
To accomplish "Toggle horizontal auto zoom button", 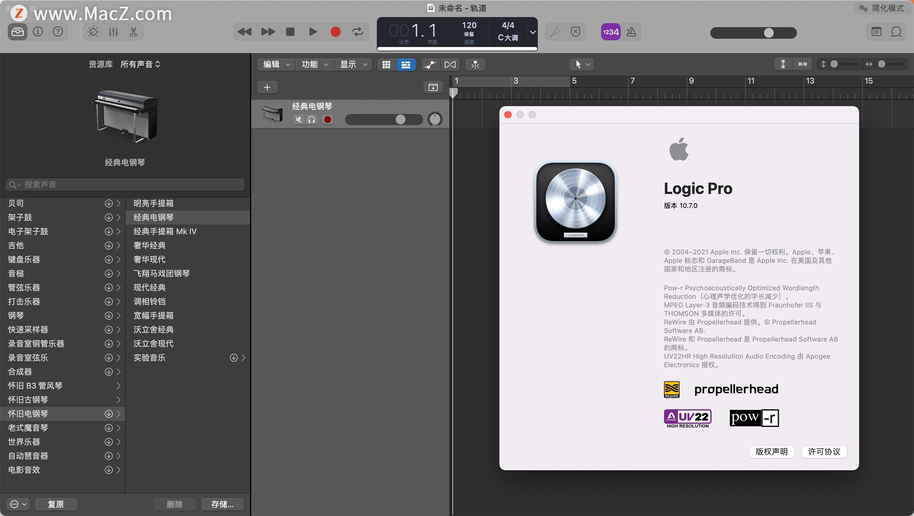I will point(803,64).
